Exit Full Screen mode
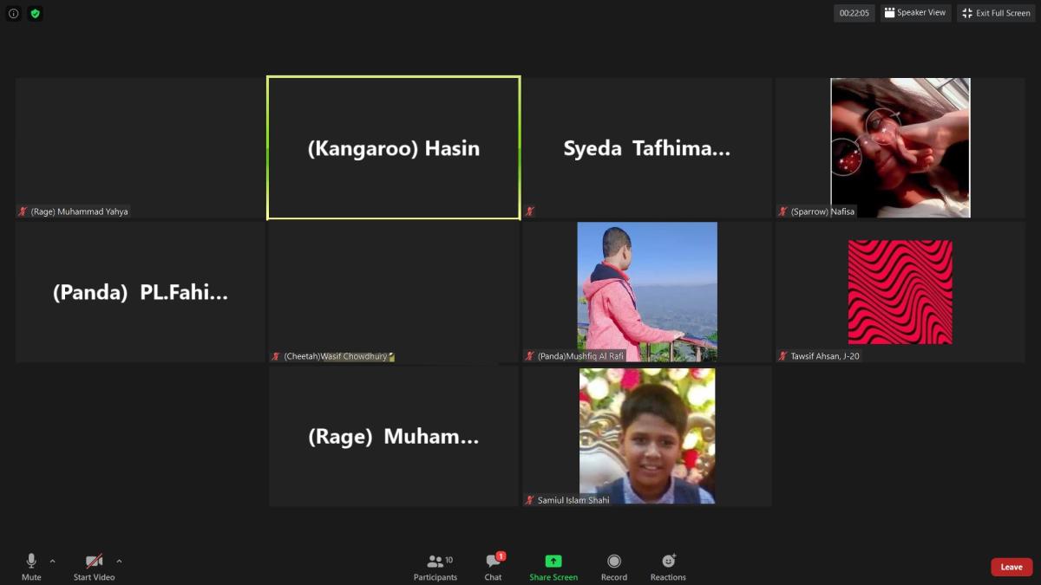 click(996, 13)
